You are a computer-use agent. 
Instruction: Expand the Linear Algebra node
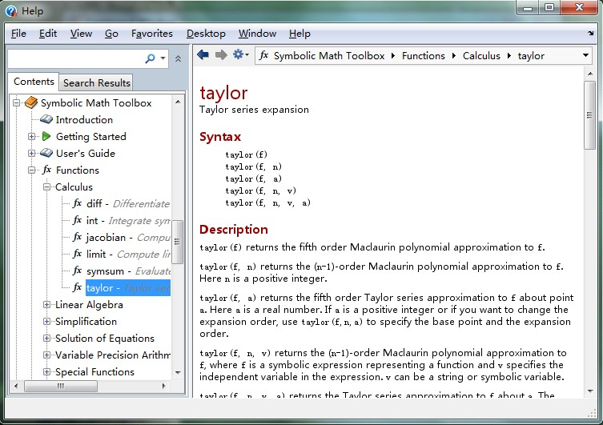click(47, 305)
